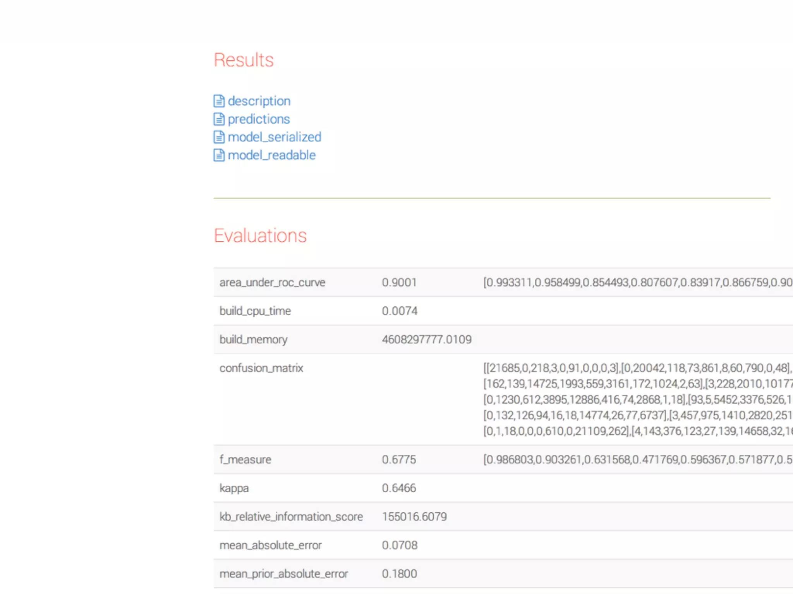Select the kb_relative_information_score row label
Image resolution: width=793 pixels, height=594 pixels.
[291, 517]
